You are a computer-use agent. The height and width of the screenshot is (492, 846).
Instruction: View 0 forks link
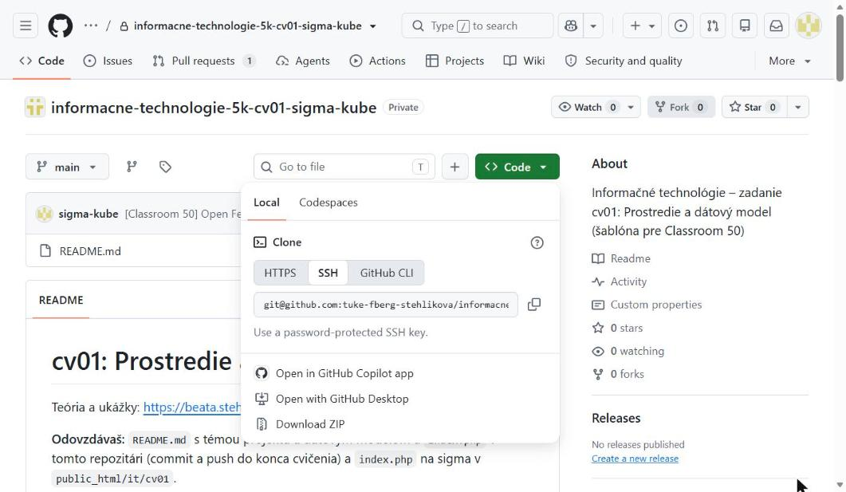pyautogui.click(x=618, y=375)
